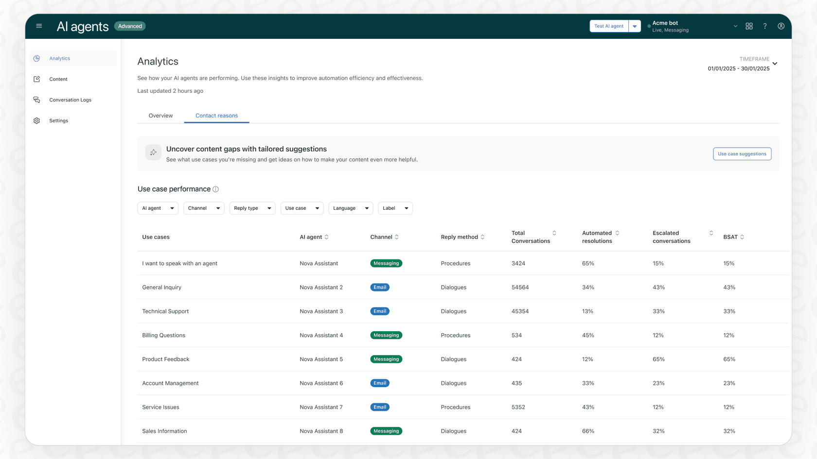The image size is (817, 459).
Task: Select the Contact reasons tab
Action: [x=216, y=116]
